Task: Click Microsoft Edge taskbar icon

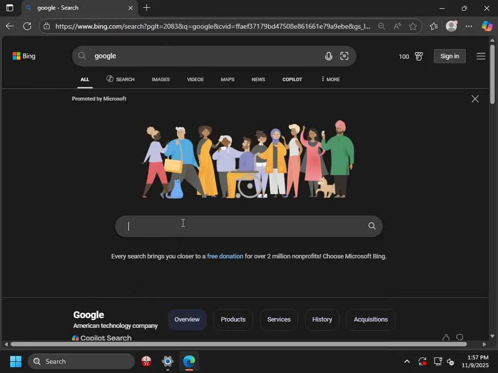Action: 189,361
